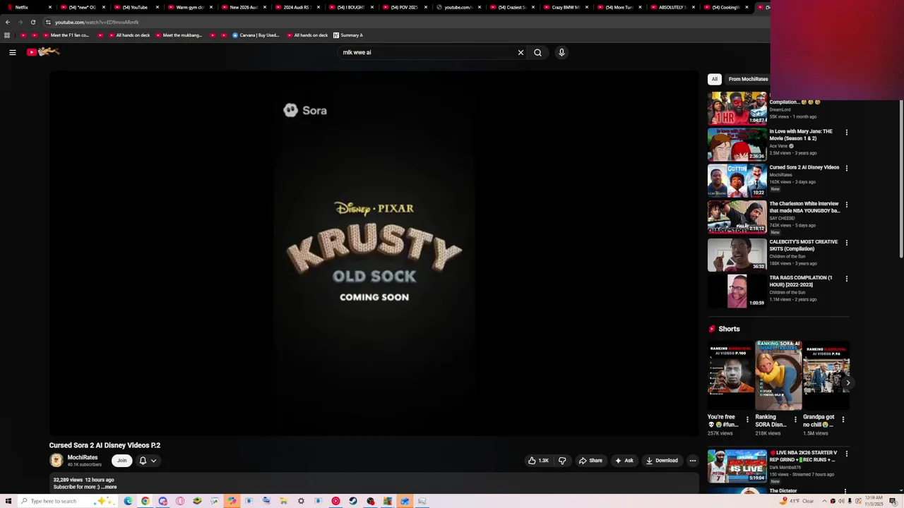Open Meet the F1 fan co... bookmark

pyautogui.click(x=65, y=35)
